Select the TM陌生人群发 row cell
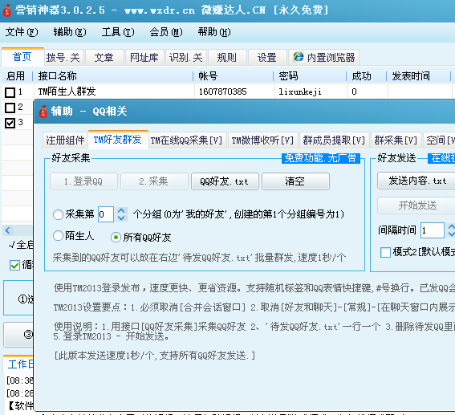Image resolution: width=455 pixels, height=415 pixels. [114, 92]
